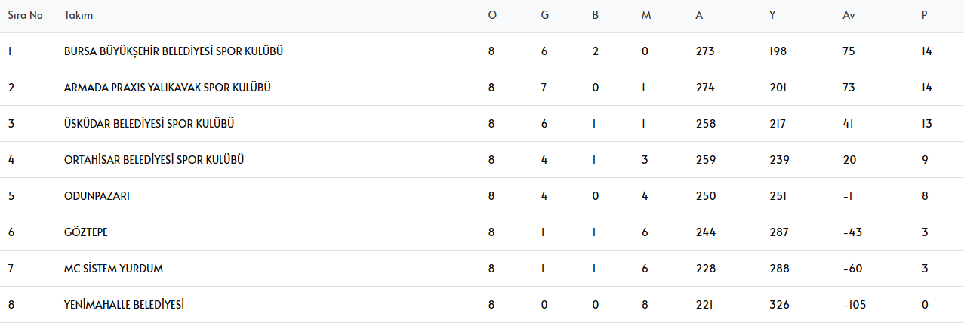Open the MC Sistem Yurdum team entry
The width and height of the screenshot is (964, 323).
pos(114,269)
